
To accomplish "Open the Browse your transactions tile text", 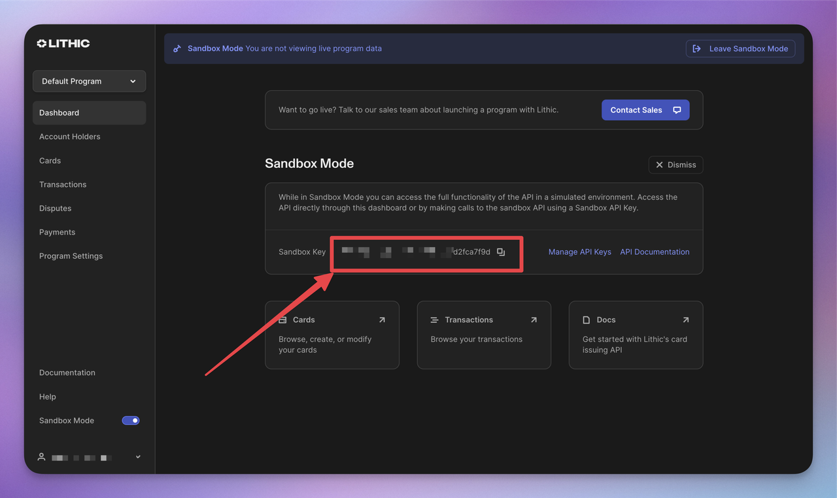I will point(476,339).
